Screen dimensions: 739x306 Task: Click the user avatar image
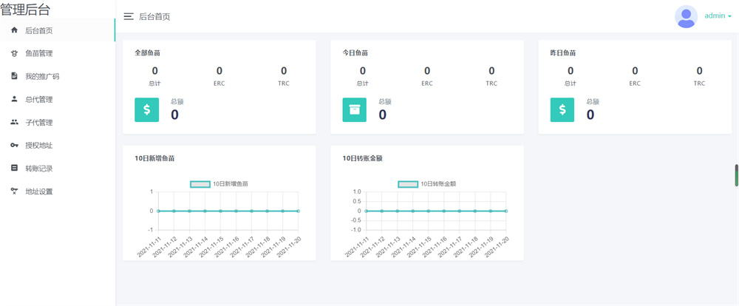pos(686,16)
